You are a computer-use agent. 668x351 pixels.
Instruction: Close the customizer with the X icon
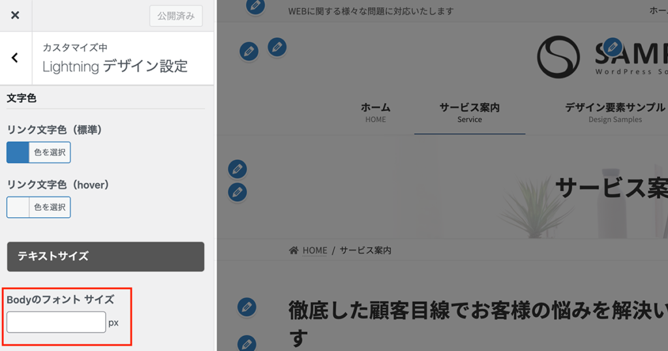(x=15, y=15)
